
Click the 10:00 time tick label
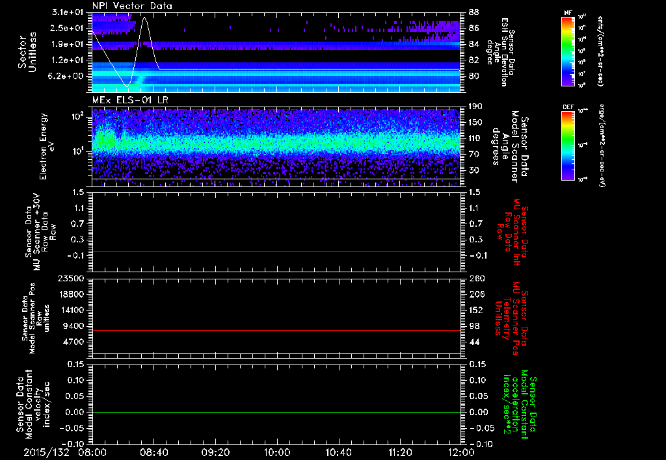pos(276,452)
